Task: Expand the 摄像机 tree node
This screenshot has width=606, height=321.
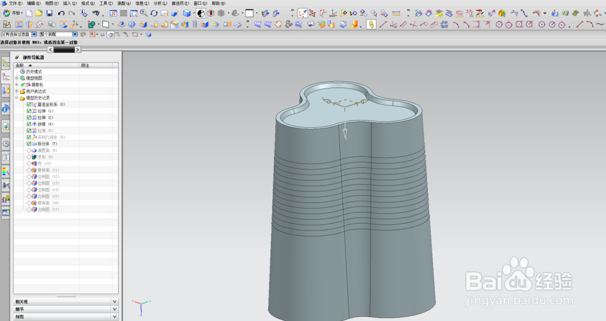Action: 16,85
